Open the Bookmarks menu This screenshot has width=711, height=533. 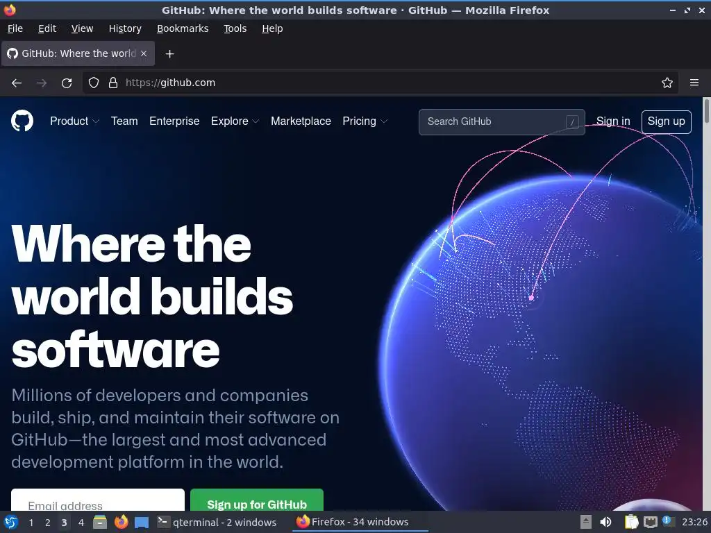point(183,28)
